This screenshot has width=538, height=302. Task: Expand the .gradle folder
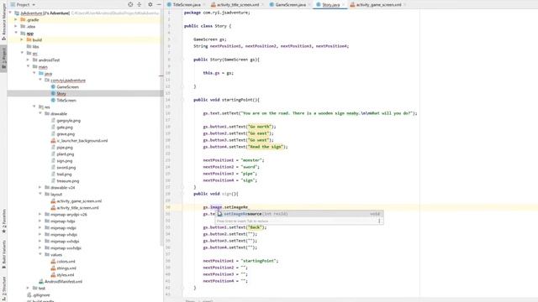(16, 20)
